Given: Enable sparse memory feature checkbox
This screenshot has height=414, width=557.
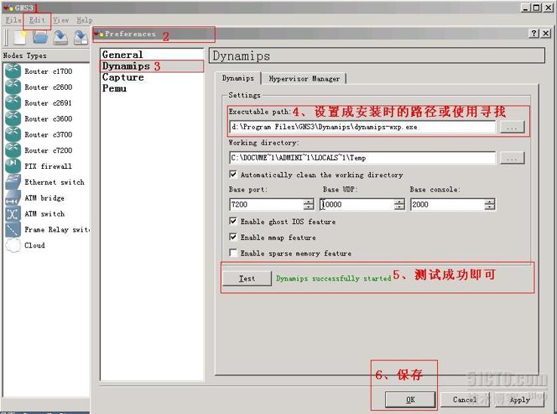Looking at the screenshot, I should tap(233, 253).
